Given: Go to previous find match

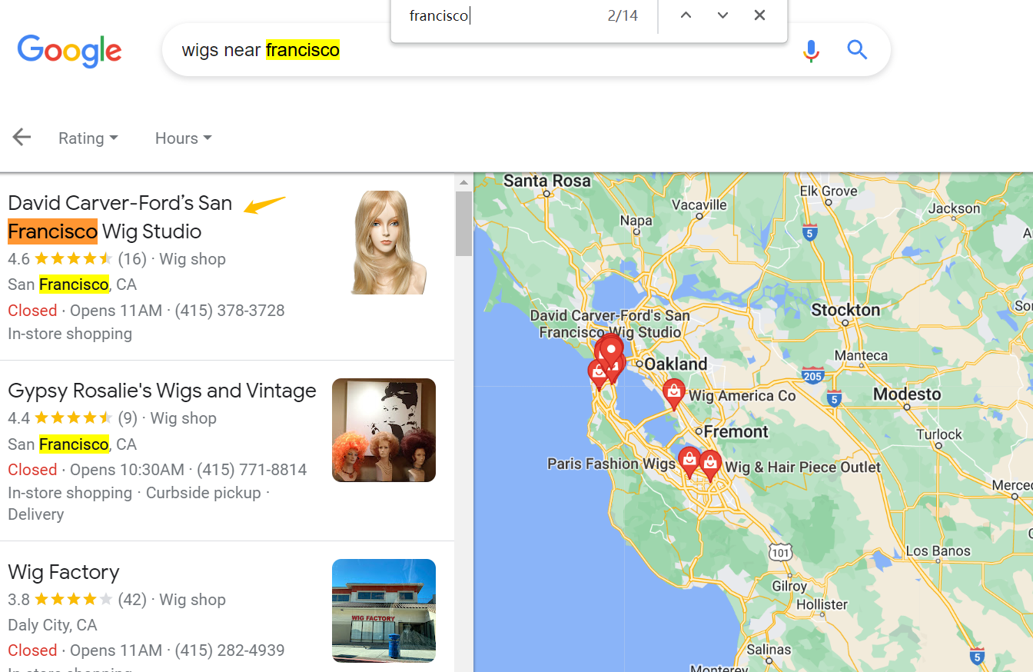Looking at the screenshot, I should pyautogui.click(x=686, y=15).
